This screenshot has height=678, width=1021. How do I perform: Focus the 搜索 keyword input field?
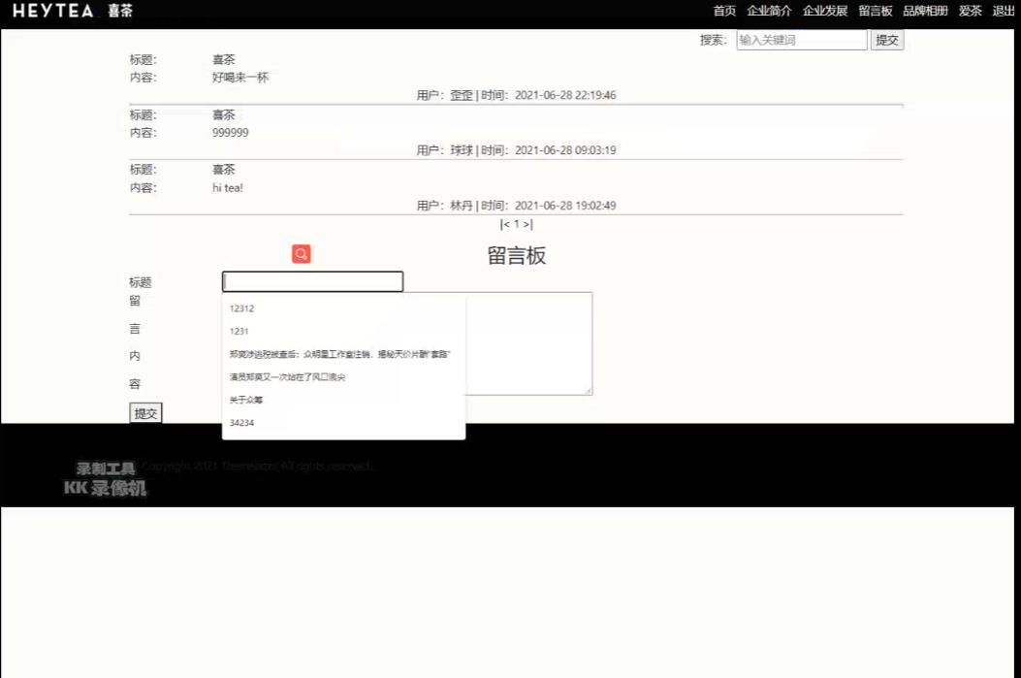(x=802, y=40)
